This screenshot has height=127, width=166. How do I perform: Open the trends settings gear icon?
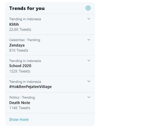click(x=88, y=8)
